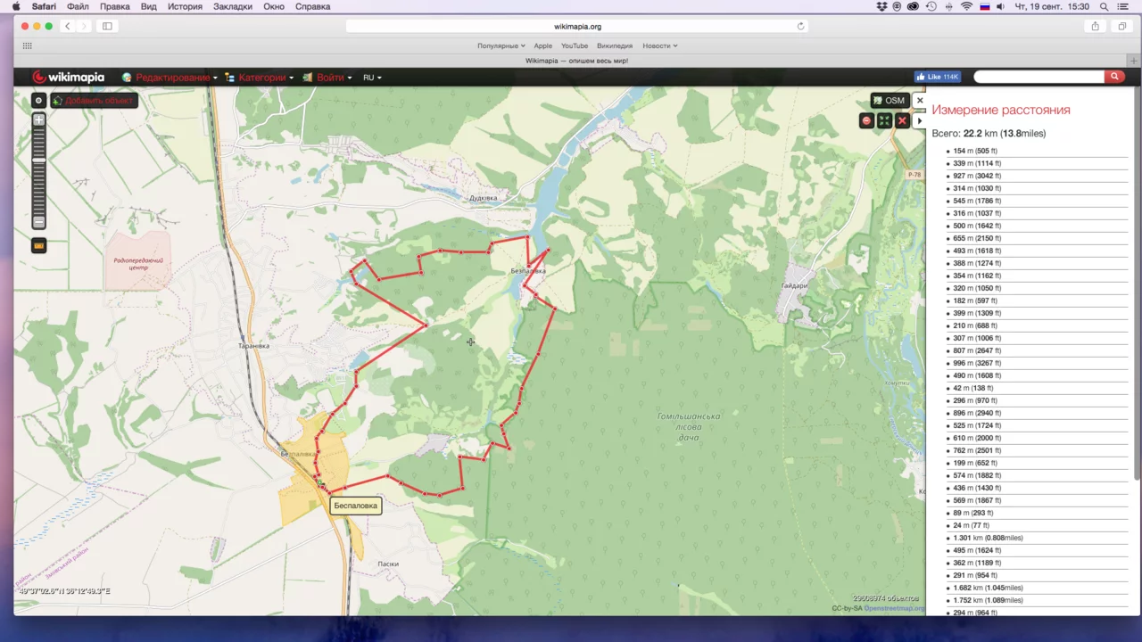Click the red search magnifier button
The height and width of the screenshot is (642, 1142).
(1114, 78)
